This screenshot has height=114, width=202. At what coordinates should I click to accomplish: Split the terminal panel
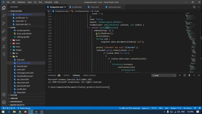(185, 75)
